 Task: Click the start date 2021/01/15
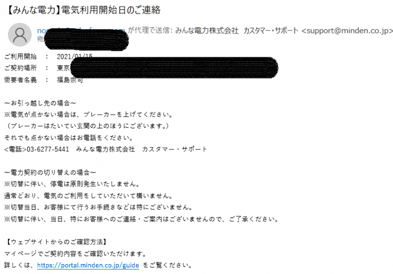tap(74, 57)
